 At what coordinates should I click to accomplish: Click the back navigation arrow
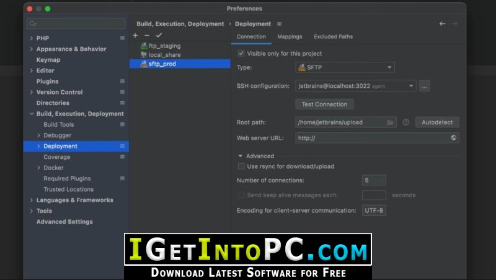tap(442, 24)
